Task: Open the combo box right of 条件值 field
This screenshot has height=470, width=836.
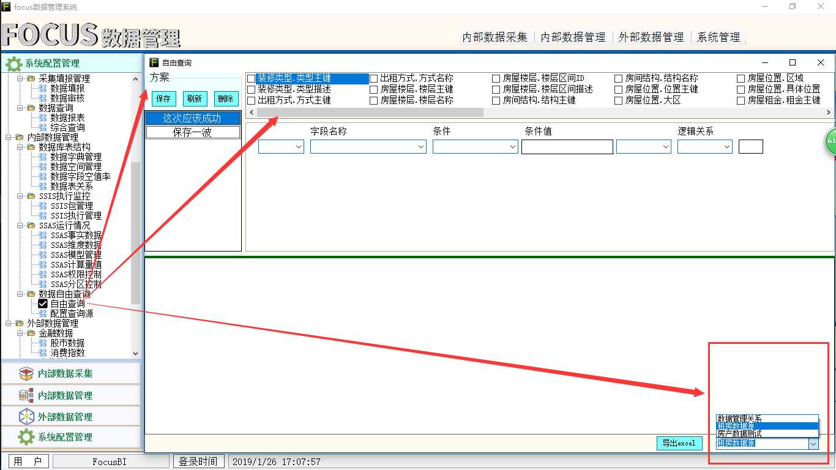Action: 644,147
